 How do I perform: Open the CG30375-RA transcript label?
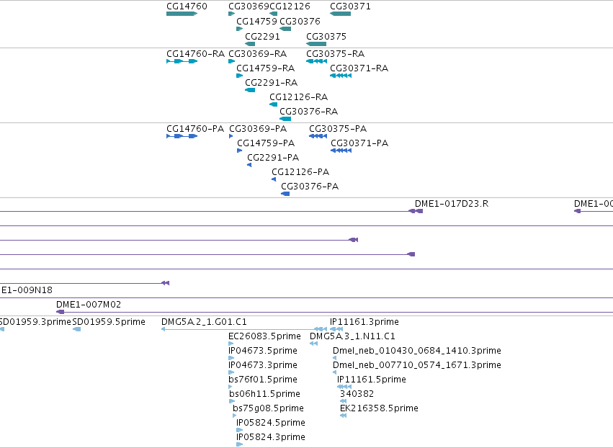coord(336,53)
